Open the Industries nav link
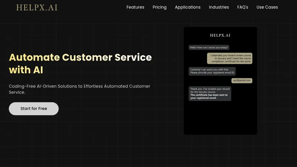The height and width of the screenshot is (167, 297). (219, 7)
